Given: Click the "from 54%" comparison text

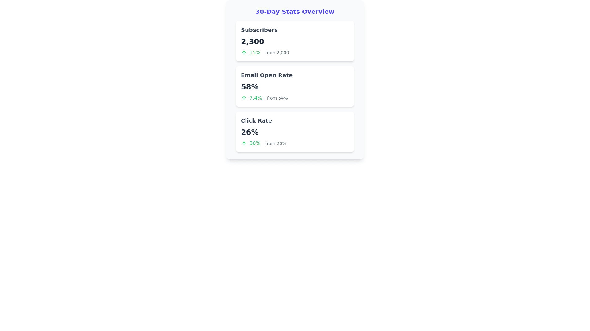Looking at the screenshot, I should point(277,98).
